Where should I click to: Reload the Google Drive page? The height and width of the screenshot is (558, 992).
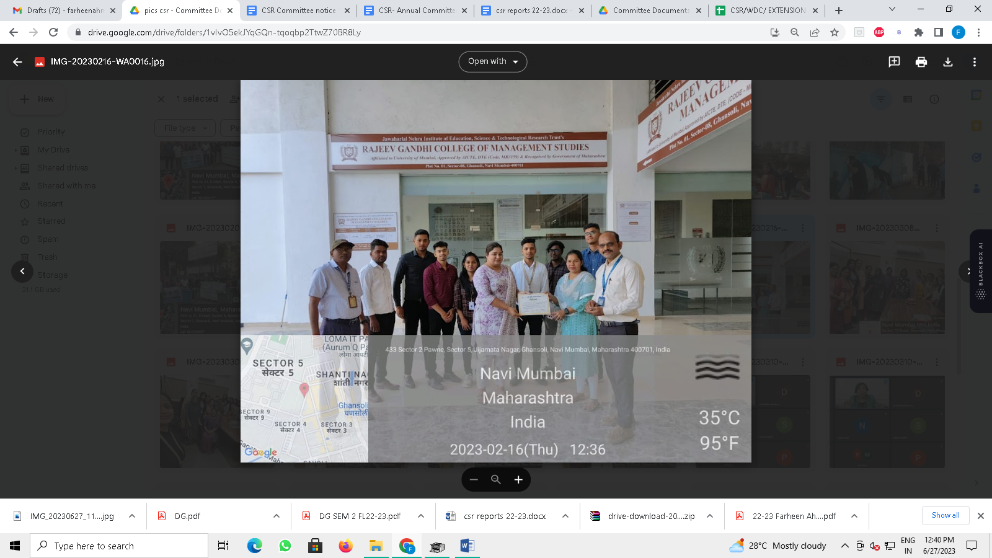[x=53, y=32]
